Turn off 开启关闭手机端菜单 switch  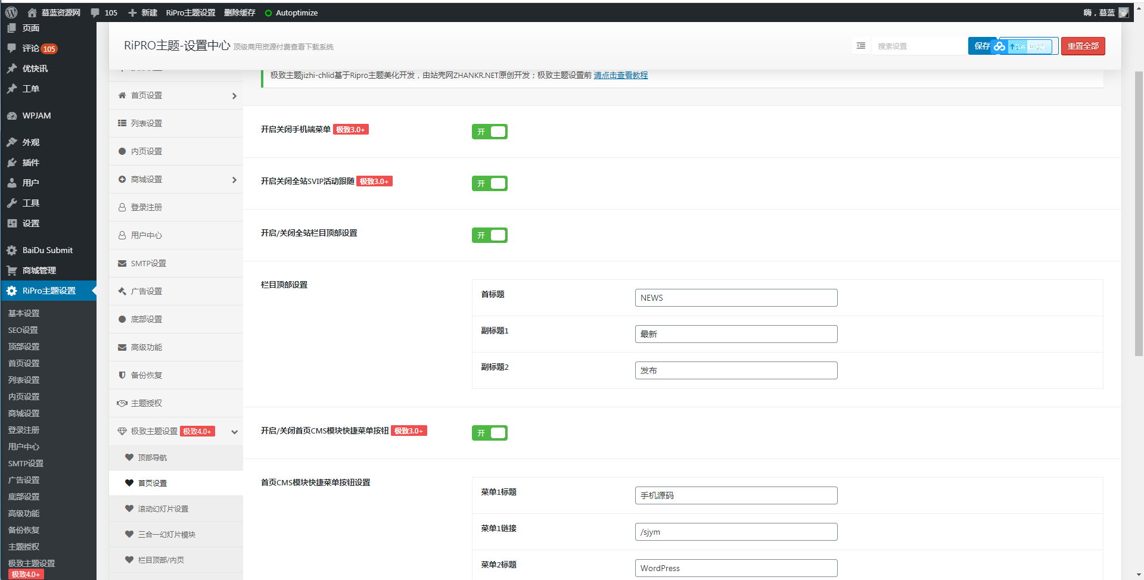pyautogui.click(x=490, y=132)
